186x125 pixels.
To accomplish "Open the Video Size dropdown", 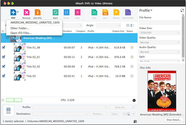I will pyautogui.click(x=159, y=33).
